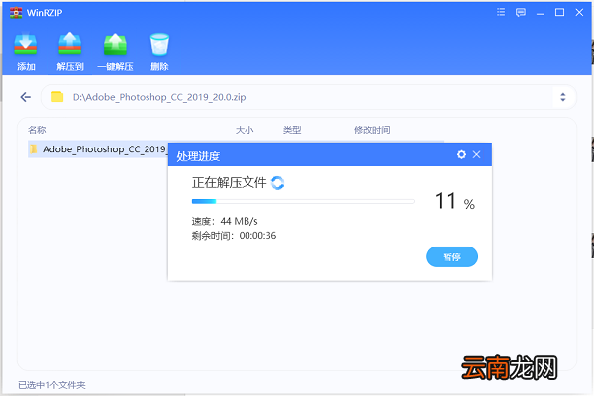Pause extraction with 暂停 button
Screen dimensions: 594x396
tap(452, 257)
